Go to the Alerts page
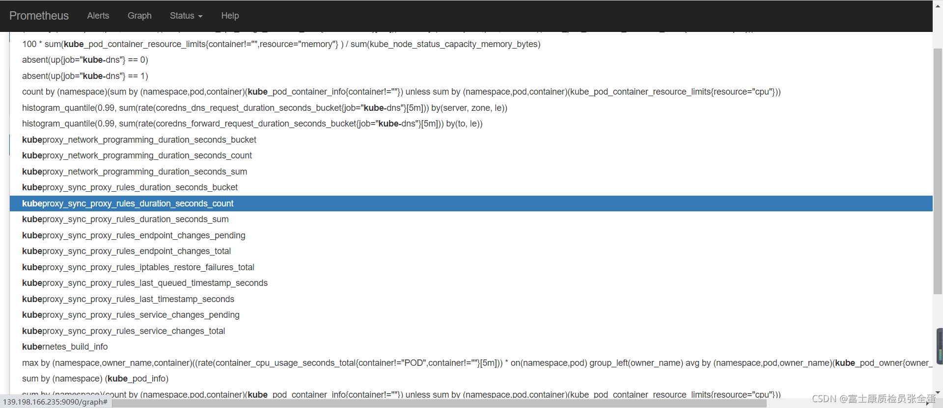The image size is (943, 408). point(98,16)
